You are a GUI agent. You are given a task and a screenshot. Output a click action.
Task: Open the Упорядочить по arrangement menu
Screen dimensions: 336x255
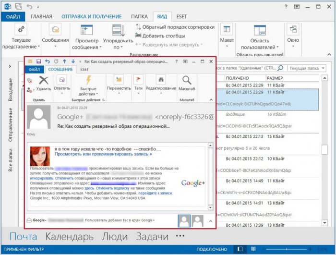pos(118,37)
